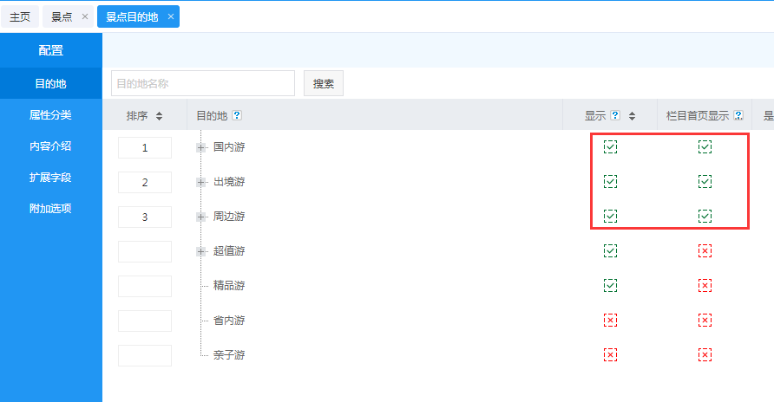Click the help icon beside 显示 header
This screenshot has height=402, width=774.
(x=615, y=115)
